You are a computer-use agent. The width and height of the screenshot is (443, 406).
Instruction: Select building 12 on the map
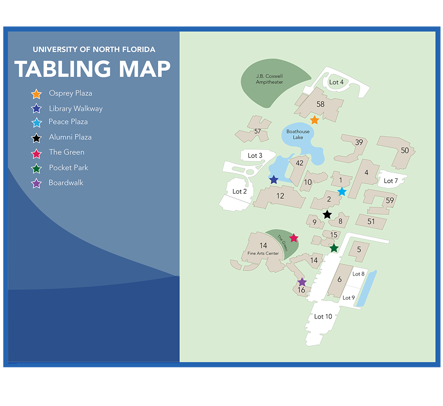280,197
